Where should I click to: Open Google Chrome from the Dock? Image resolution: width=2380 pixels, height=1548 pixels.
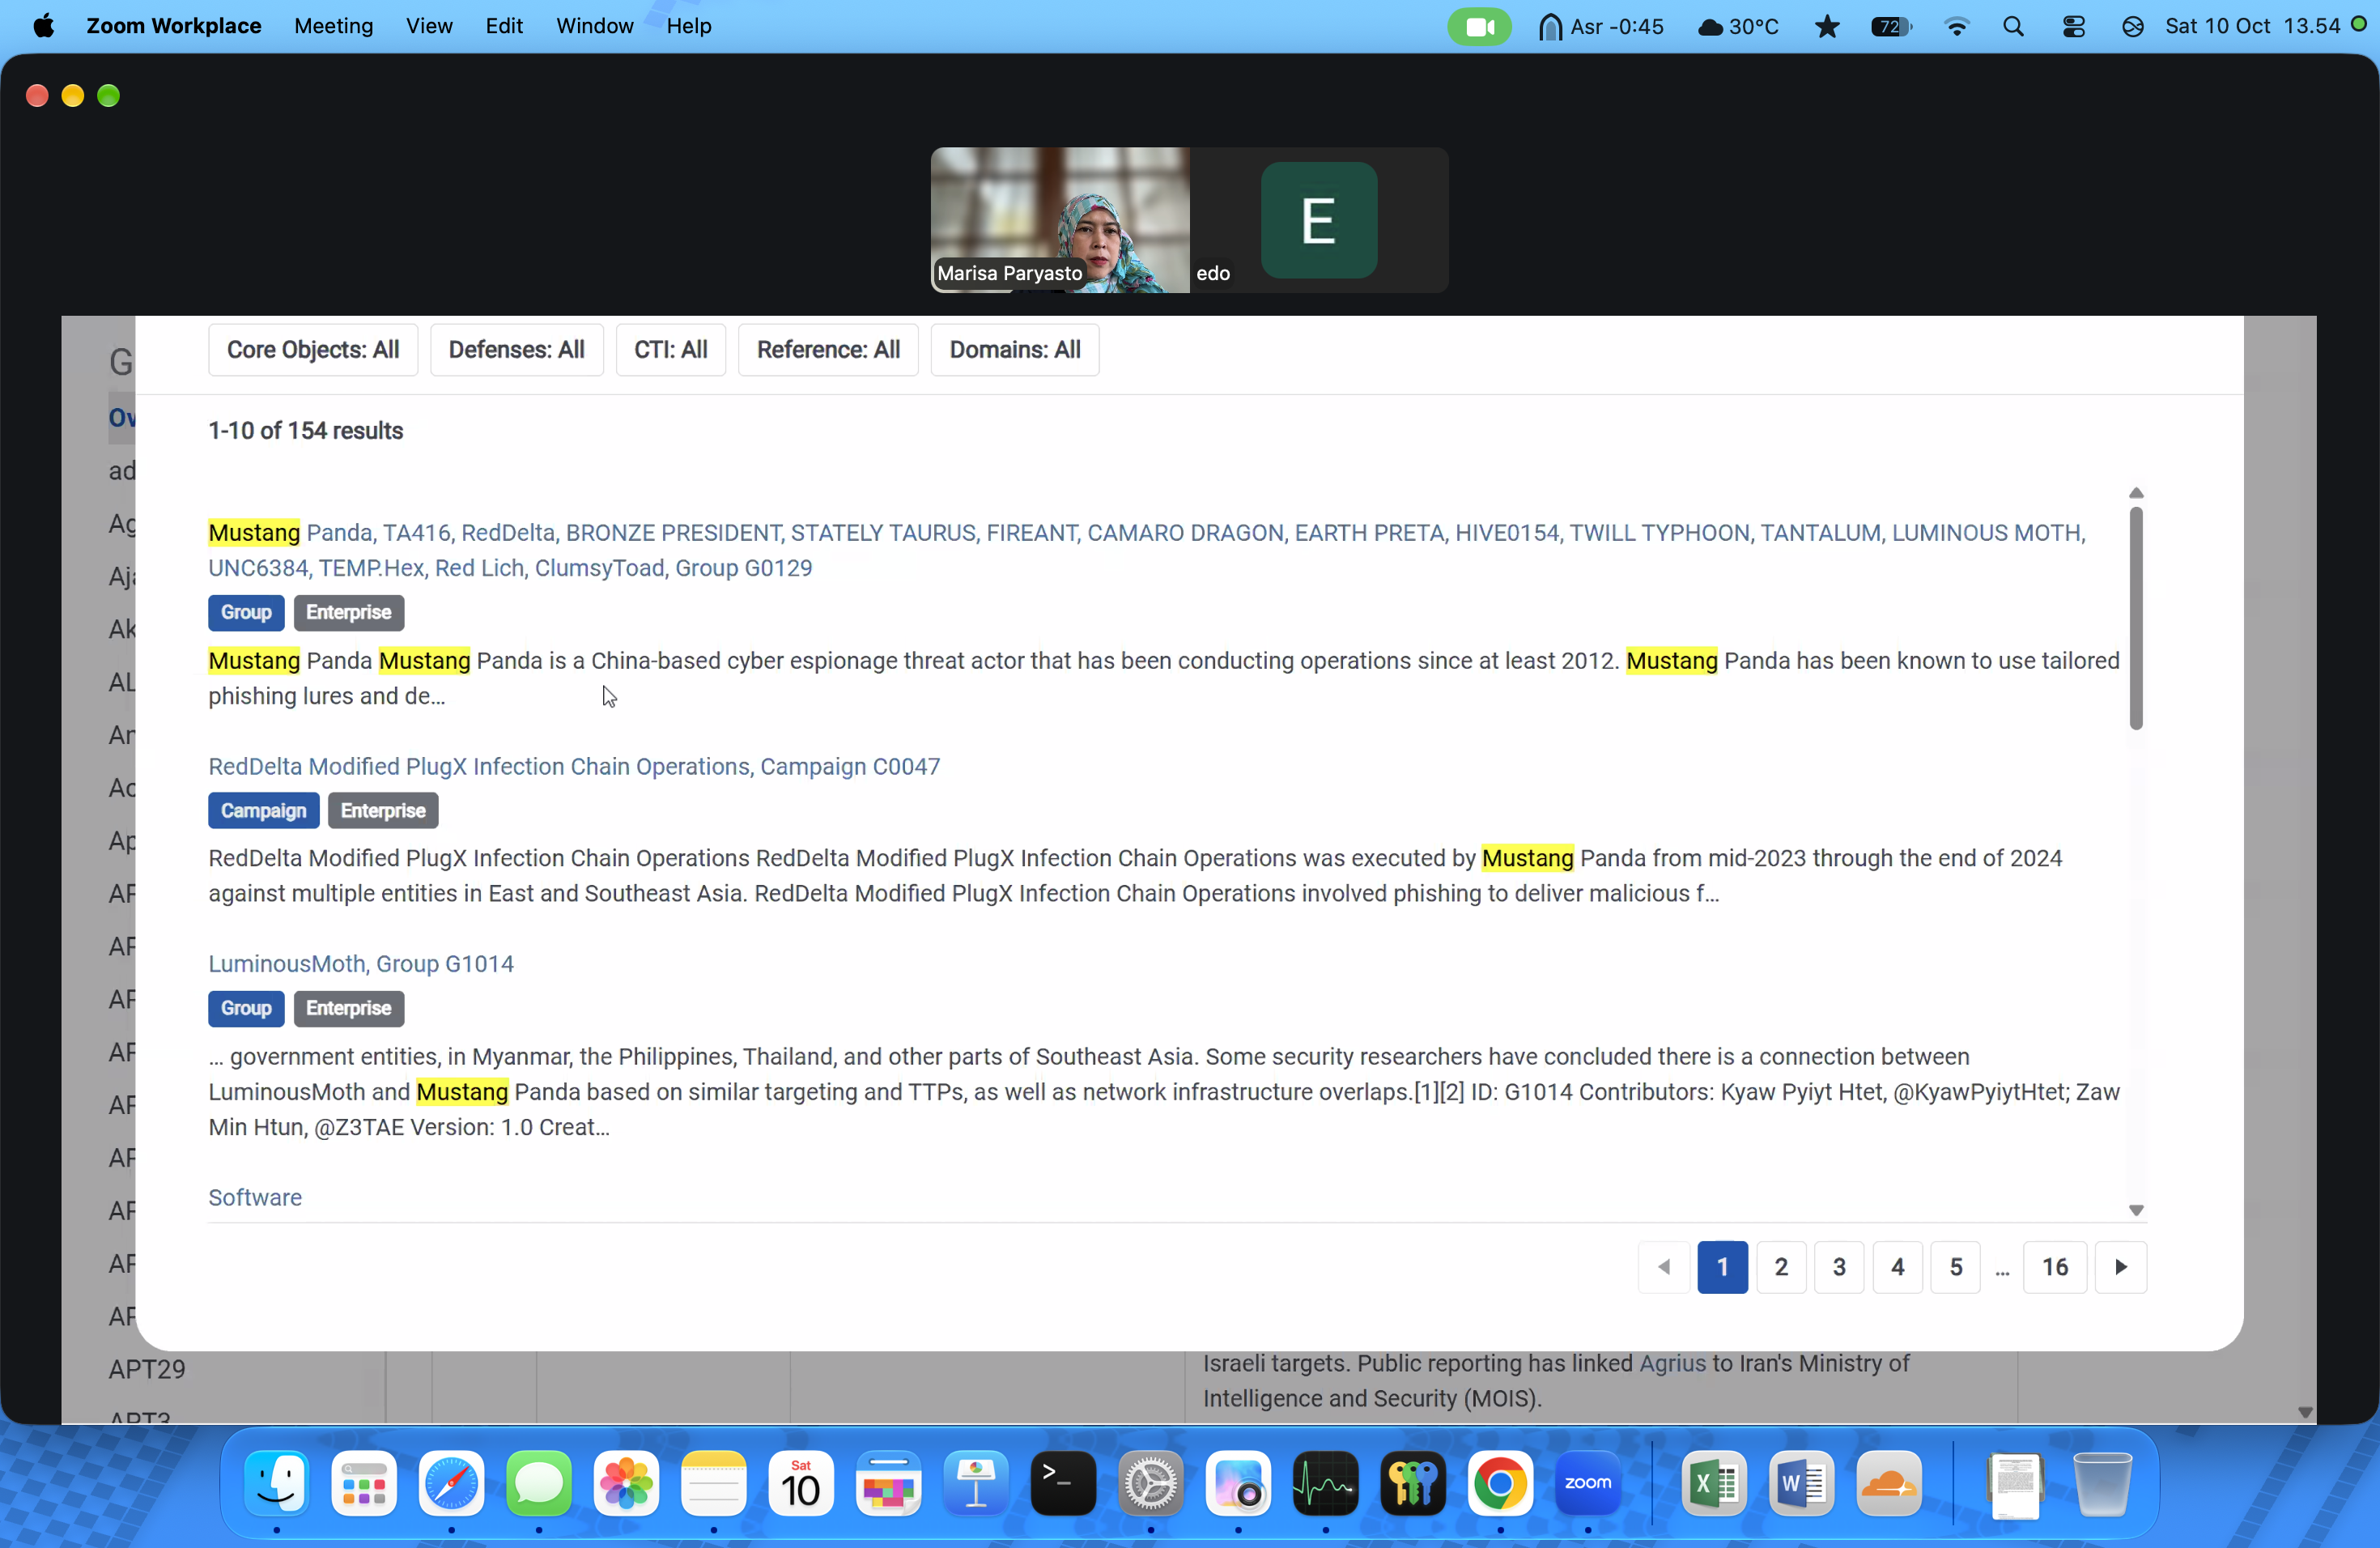click(1500, 1483)
